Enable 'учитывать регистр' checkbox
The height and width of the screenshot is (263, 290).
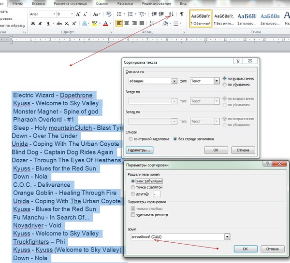(133, 215)
